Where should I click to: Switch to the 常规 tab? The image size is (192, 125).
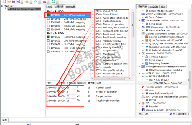[x=50, y=7]
